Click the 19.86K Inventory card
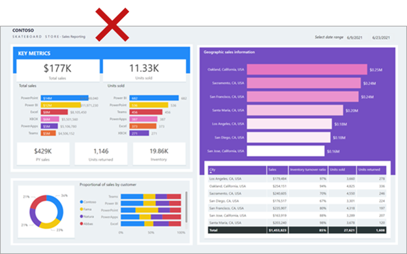 coord(159,154)
